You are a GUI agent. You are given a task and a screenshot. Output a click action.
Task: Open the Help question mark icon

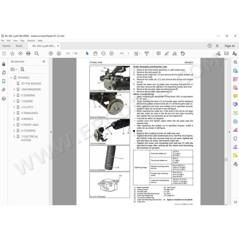(x=210, y=46)
